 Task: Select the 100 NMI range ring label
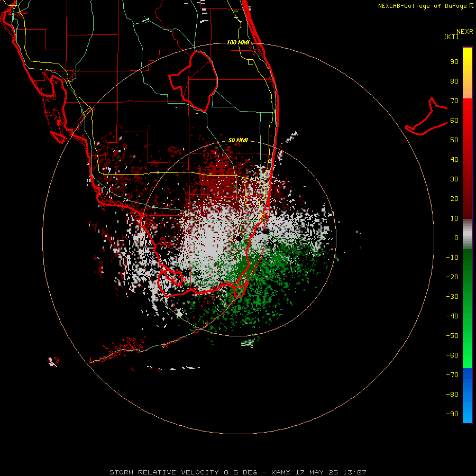(238, 42)
